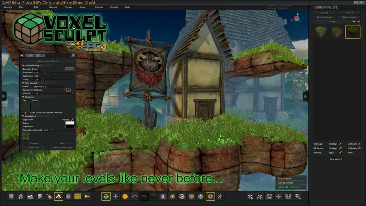The height and width of the screenshot is (206, 366).
Task: Click the undo arrow icon
Action: click(134, 196)
